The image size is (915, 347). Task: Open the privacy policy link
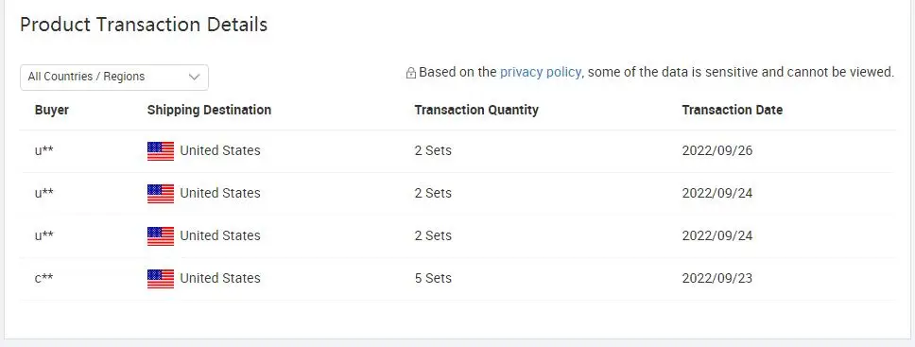541,72
